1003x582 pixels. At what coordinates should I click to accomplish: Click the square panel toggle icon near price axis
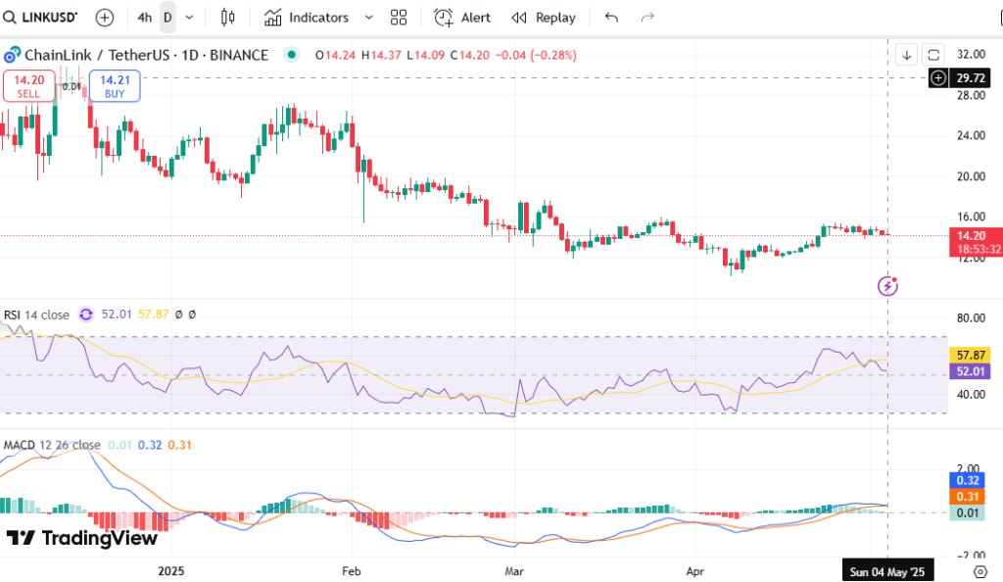click(933, 55)
